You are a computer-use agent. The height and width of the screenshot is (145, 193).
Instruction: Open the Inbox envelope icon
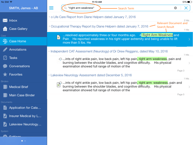[5, 20]
